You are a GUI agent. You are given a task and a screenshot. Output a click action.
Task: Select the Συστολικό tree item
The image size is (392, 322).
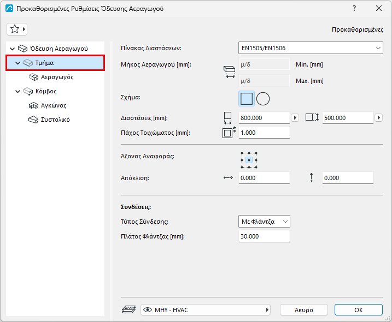tap(55, 120)
